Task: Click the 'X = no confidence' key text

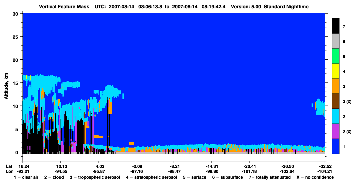Action: pyautogui.click(x=315, y=178)
